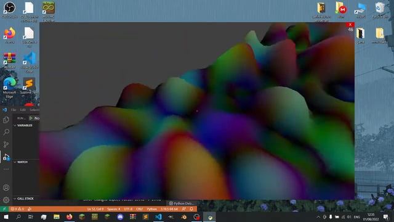The width and height of the screenshot is (394, 222).
Task: Change UTF-8 file encoding
Action: (x=128, y=209)
